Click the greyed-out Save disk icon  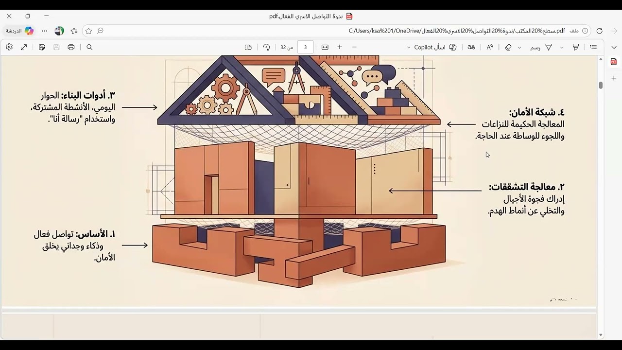click(56, 47)
